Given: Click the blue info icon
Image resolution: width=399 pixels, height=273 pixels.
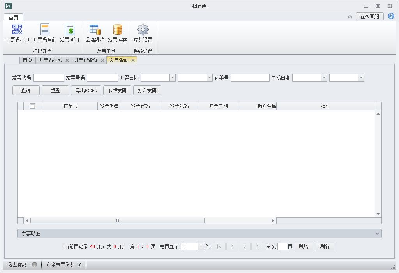Looking at the screenshot, I should tap(391, 16).
